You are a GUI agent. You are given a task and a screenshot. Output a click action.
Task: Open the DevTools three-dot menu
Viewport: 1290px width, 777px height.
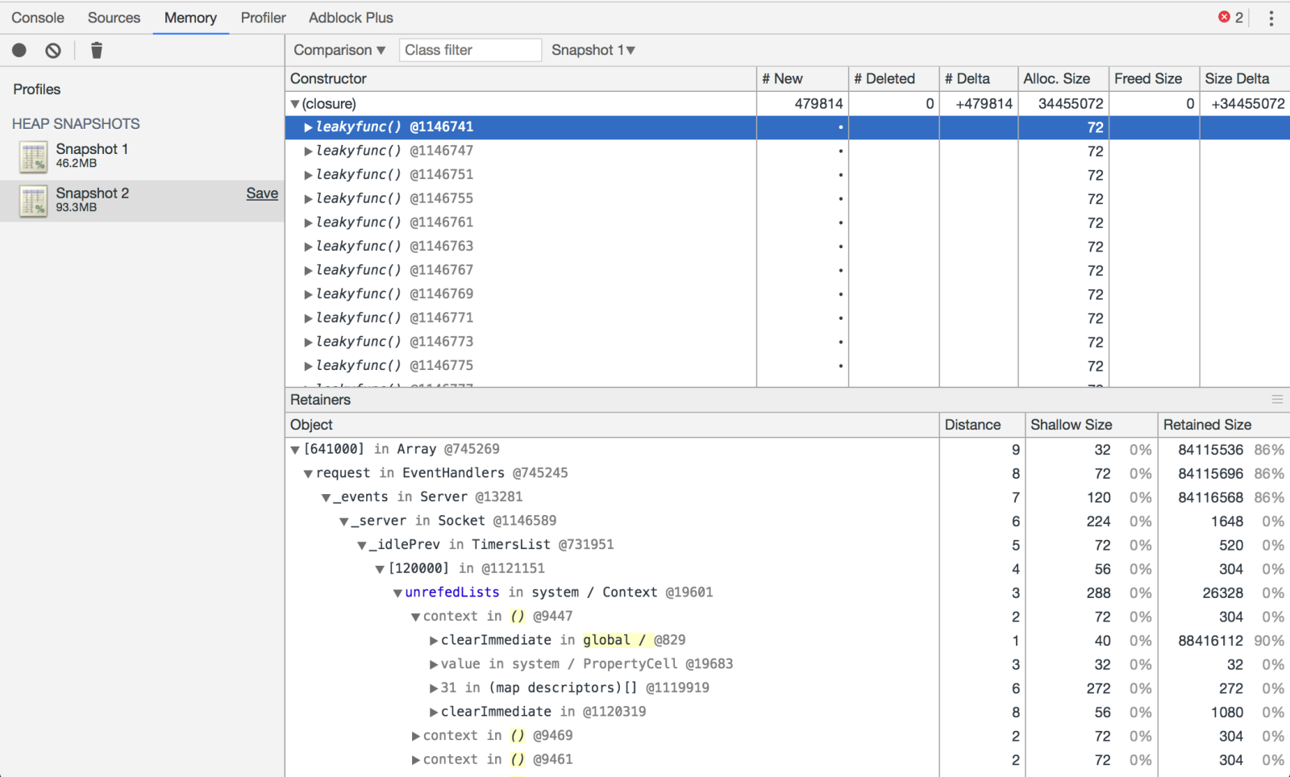tap(1271, 18)
